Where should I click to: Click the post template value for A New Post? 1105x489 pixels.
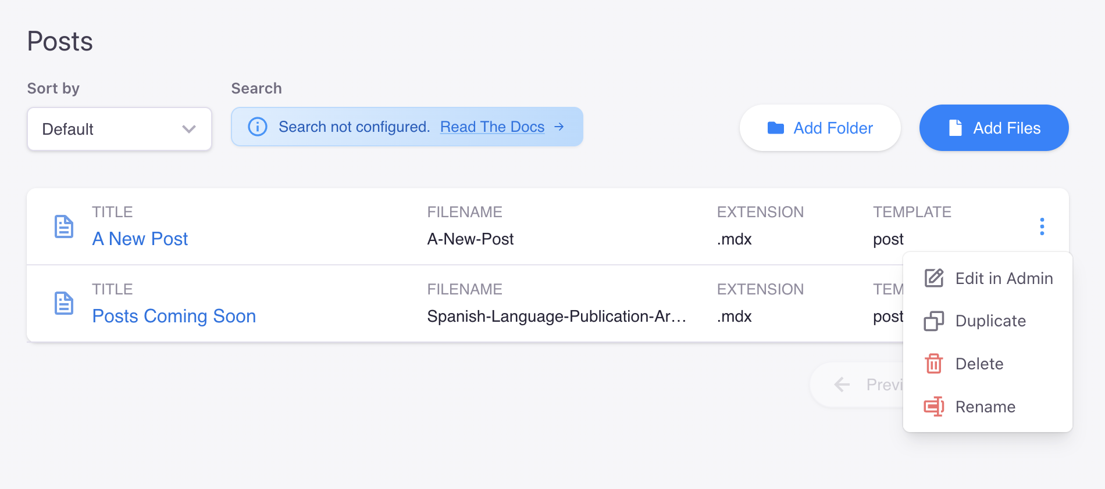[888, 239]
